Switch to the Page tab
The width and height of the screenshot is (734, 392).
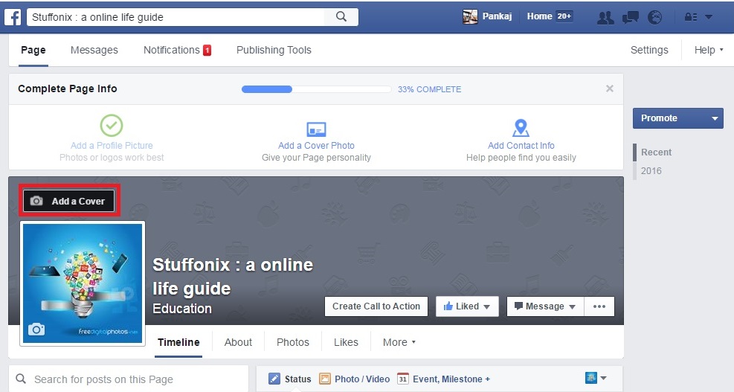[x=33, y=50]
